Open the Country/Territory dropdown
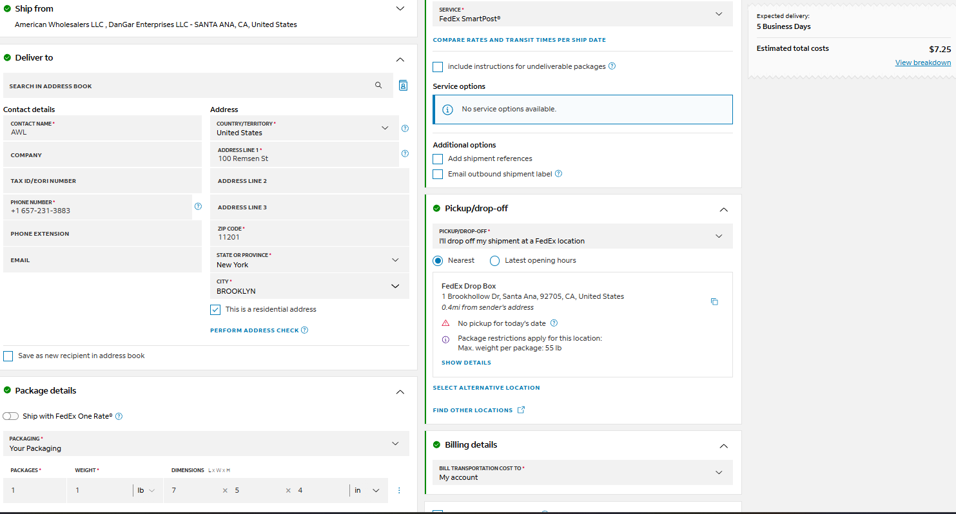This screenshot has width=956, height=514. [304, 128]
